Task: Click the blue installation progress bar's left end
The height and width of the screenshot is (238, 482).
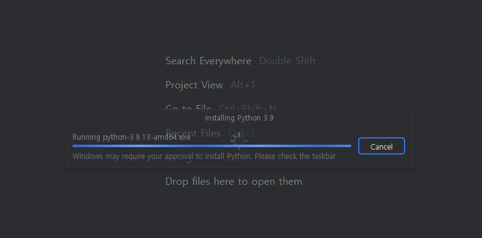Action: coord(74,146)
